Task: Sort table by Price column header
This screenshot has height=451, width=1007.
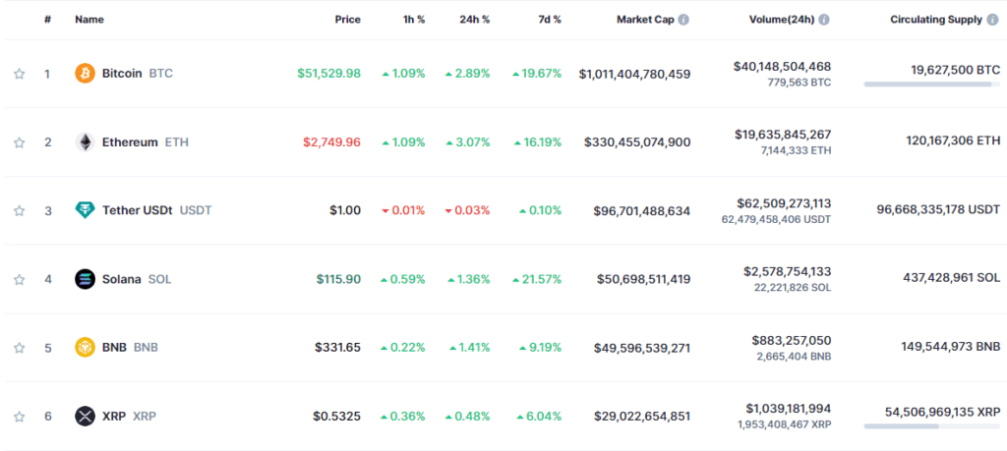Action: 347,20
